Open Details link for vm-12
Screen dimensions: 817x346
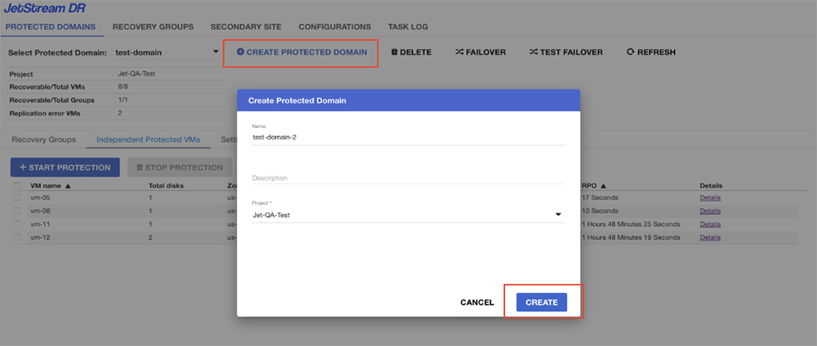click(x=710, y=237)
